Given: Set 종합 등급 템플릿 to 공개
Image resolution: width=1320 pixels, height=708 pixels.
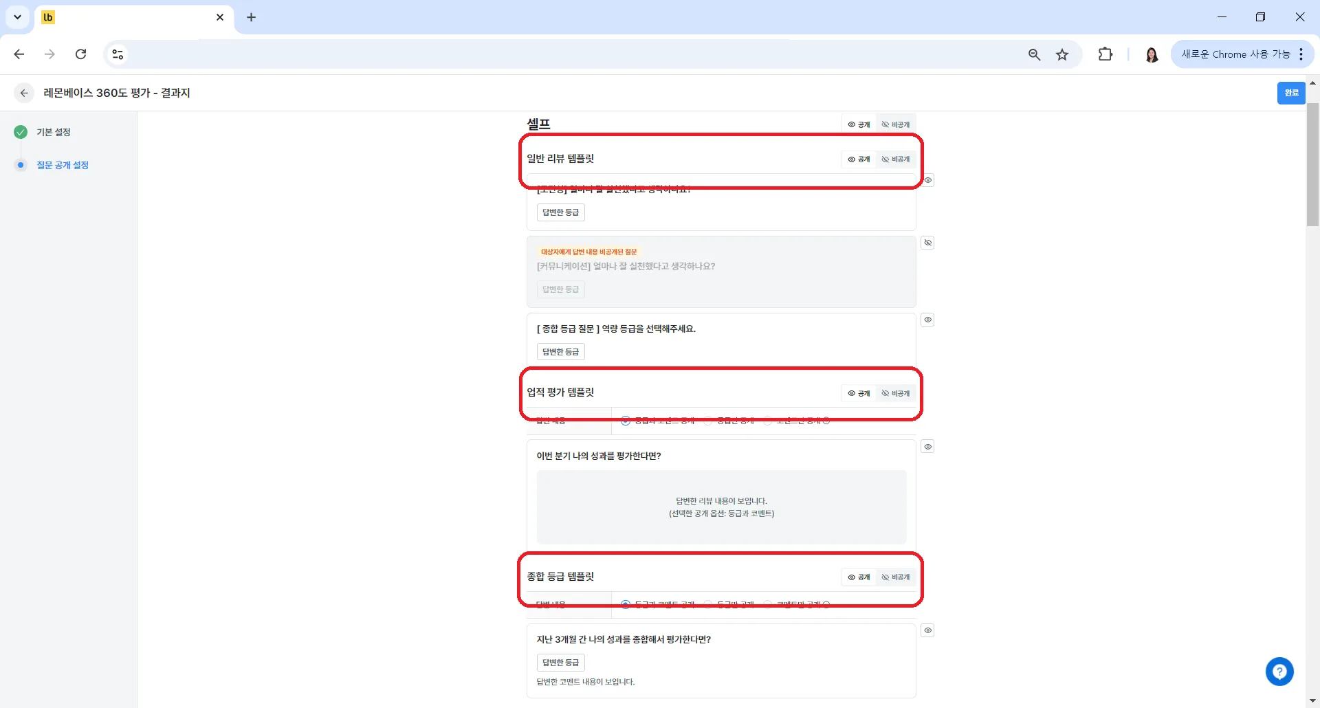Looking at the screenshot, I should click(x=859, y=577).
